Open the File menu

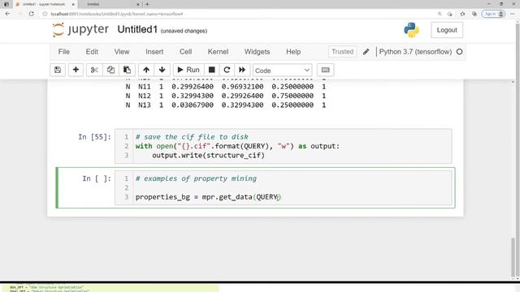(64, 52)
